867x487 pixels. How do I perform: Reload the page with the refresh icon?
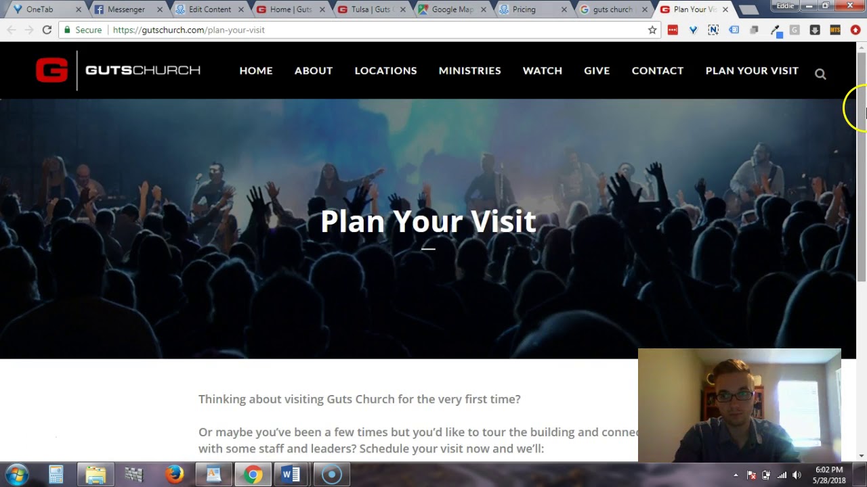tap(47, 30)
